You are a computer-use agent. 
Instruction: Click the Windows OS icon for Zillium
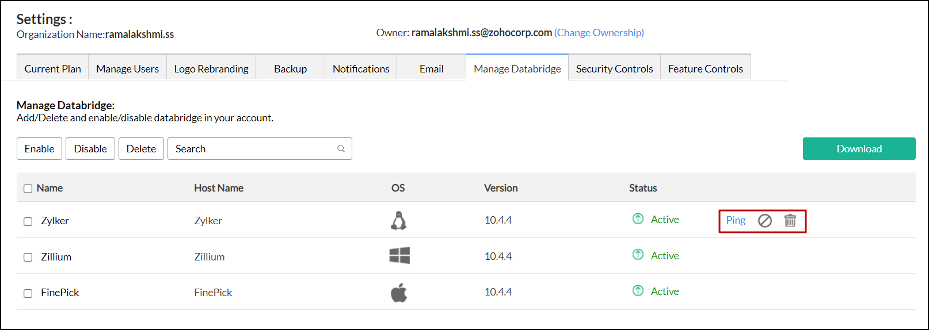tap(399, 255)
